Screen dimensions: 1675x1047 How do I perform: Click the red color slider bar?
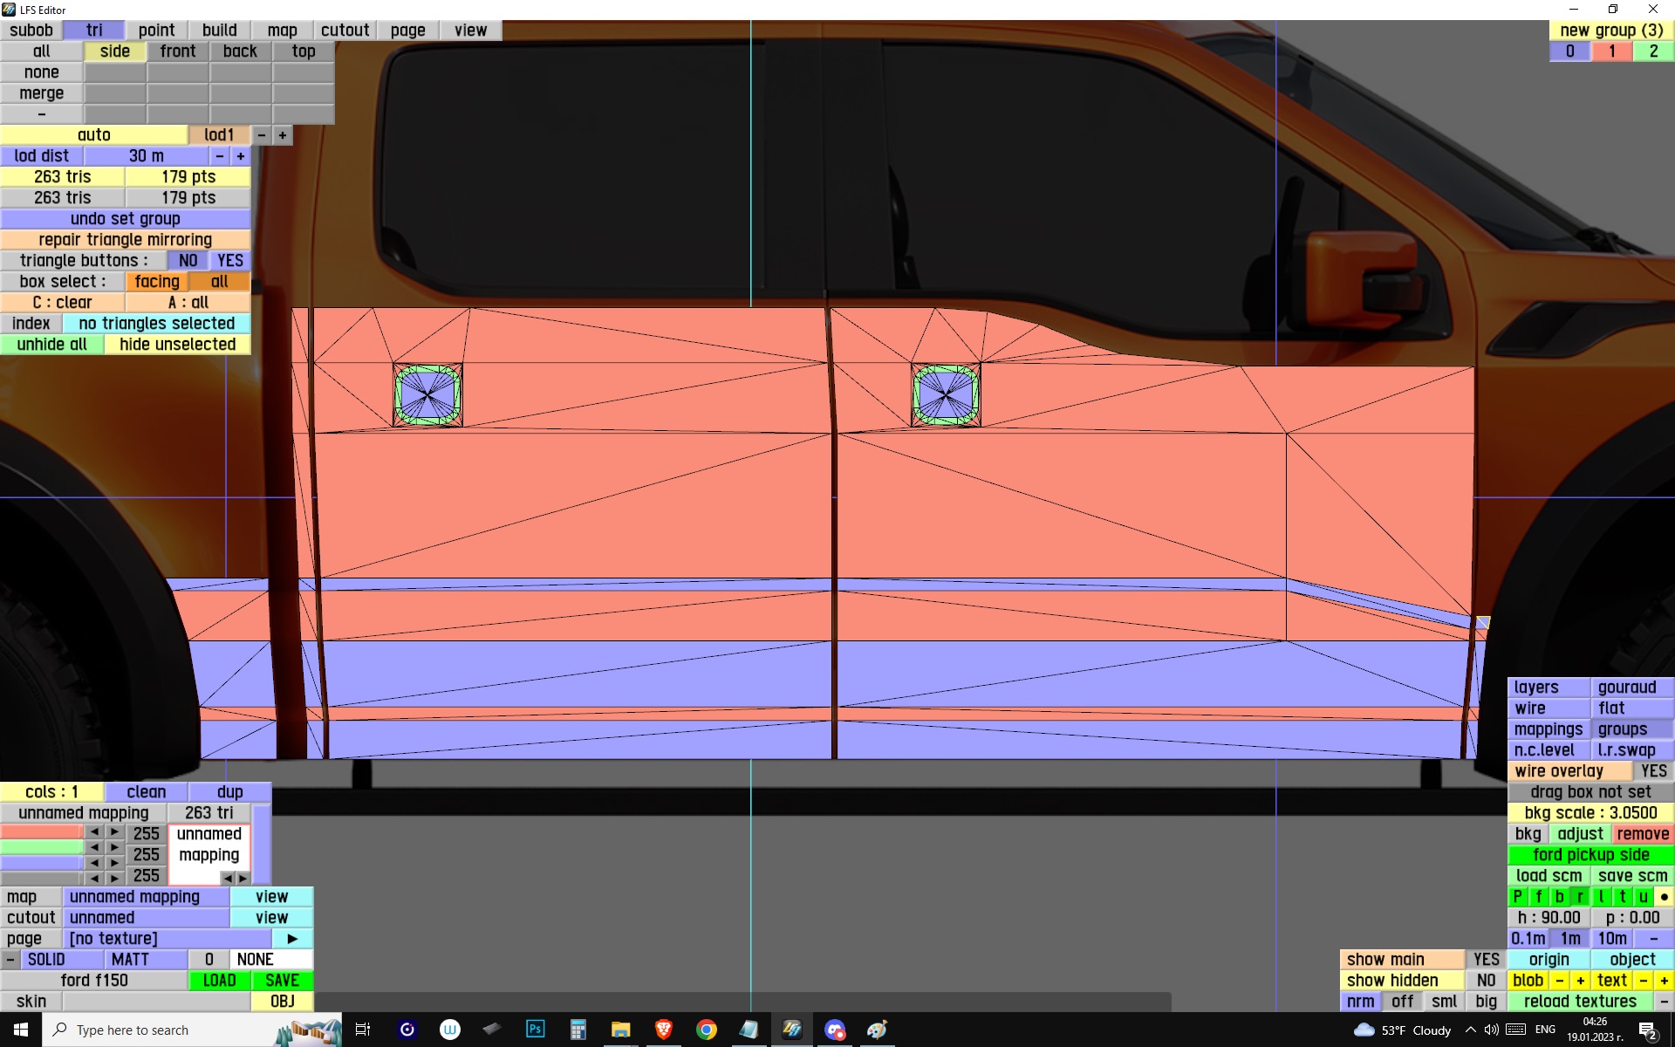(x=41, y=832)
